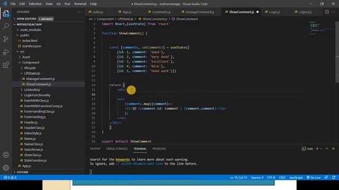
Task: Expand the Asset folder
Action: [x=26, y=57]
